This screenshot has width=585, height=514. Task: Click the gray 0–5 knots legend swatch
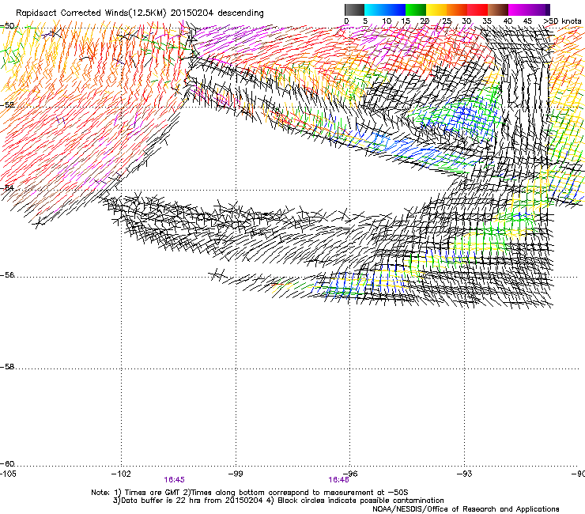pos(354,9)
